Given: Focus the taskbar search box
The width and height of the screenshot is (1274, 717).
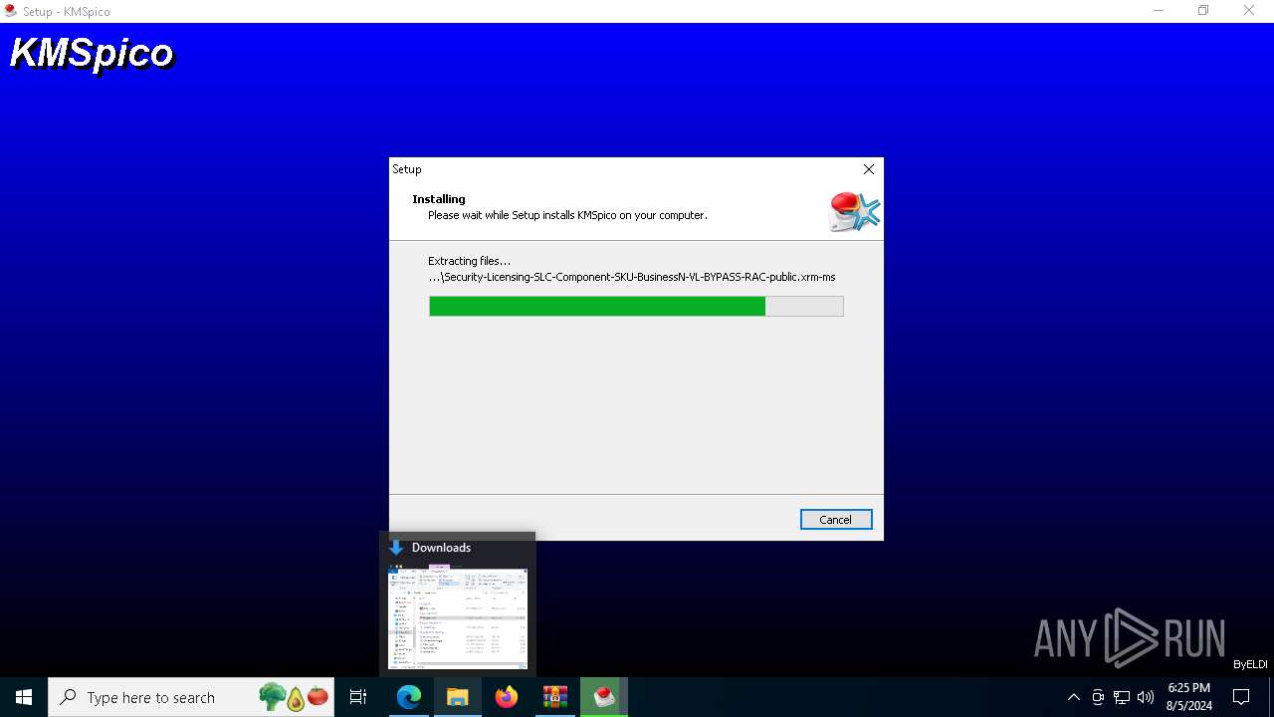Looking at the screenshot, I should click(192, 697).
